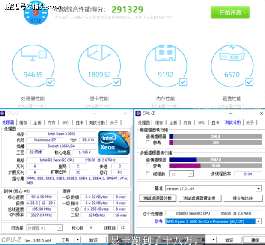Click the 测试处理器稳定度 button
This screenshot has width=265, height=245.
pos(199,198)
